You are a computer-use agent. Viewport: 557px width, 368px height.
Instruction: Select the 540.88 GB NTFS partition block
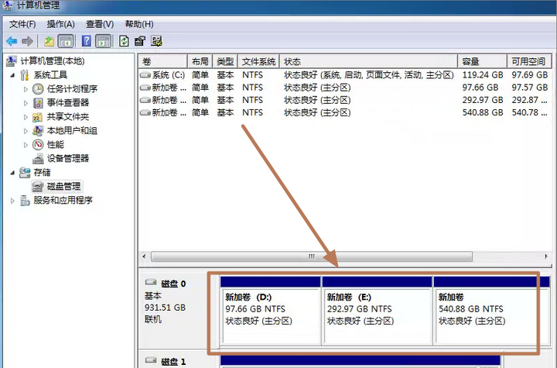(x=492, y=311)
